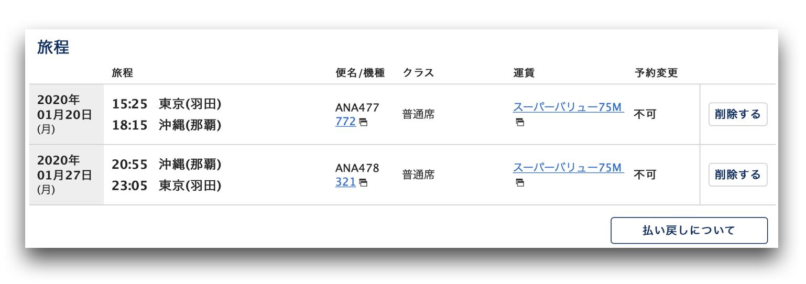Click the 旅程 section heading
Screen dimensions: 806x284
point(53,47)
